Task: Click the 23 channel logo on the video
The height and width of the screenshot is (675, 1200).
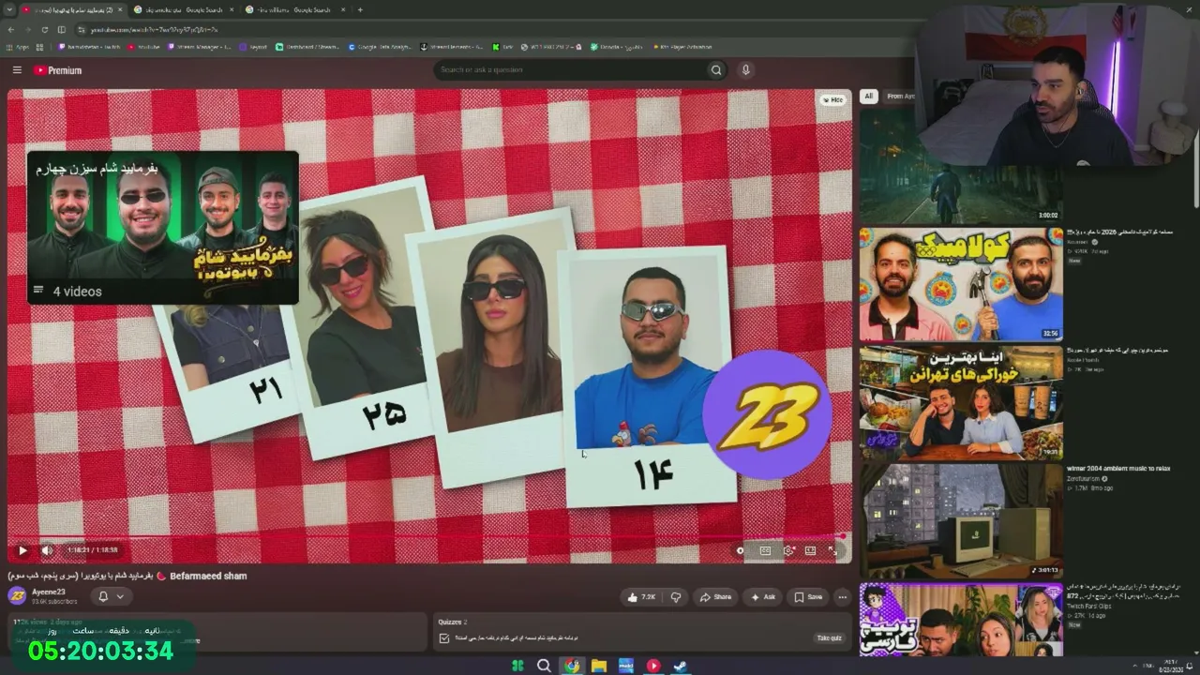Action: click(x=767, y=414)
